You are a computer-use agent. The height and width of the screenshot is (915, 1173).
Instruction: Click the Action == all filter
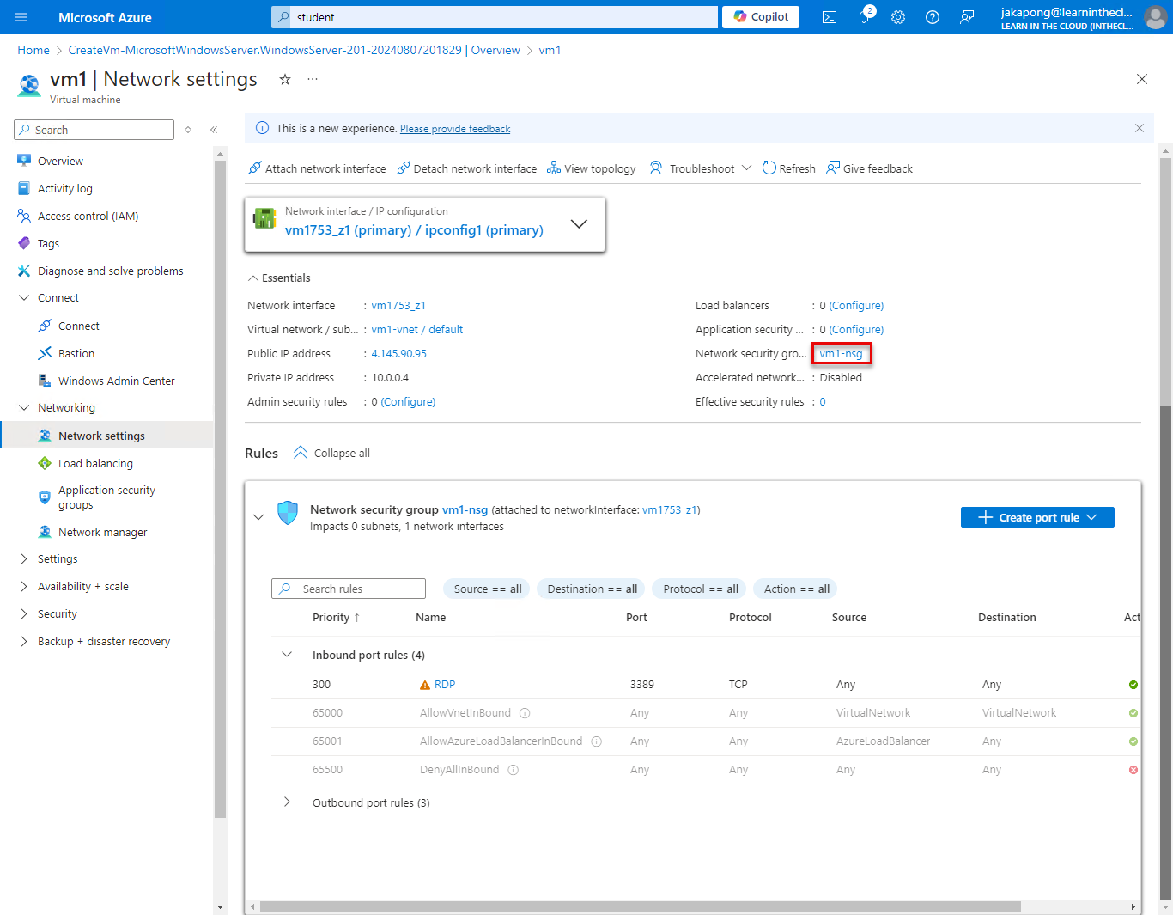pos(796,589)
